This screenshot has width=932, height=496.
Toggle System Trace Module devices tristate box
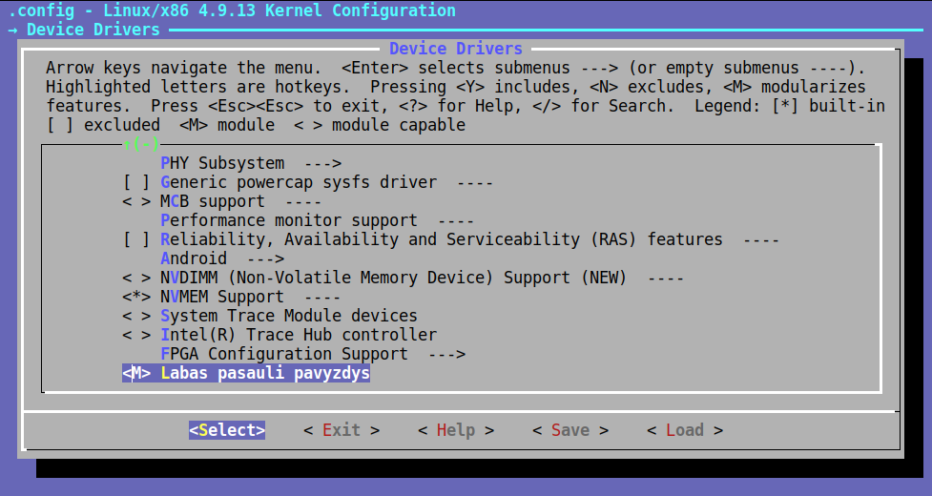coord(136,316)
